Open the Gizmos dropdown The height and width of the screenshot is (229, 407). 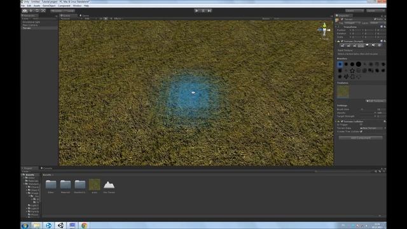point(266,18)
